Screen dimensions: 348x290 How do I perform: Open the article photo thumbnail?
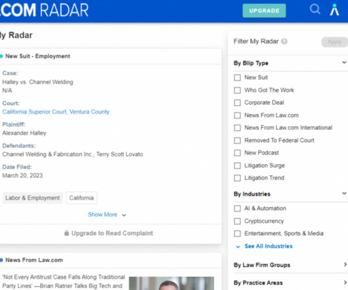click(171, 283)
